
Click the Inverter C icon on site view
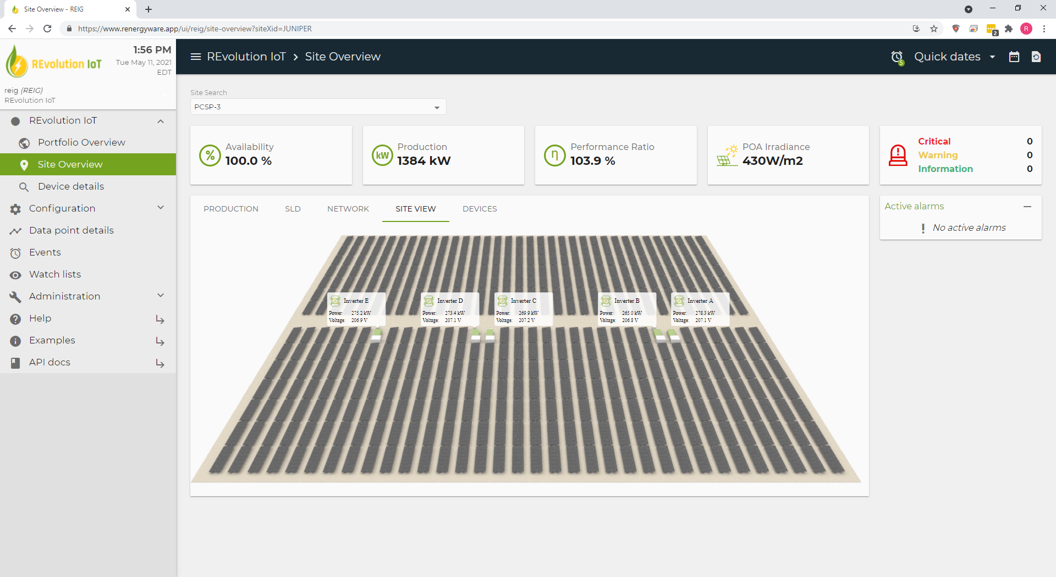click(x=502, y=301)
